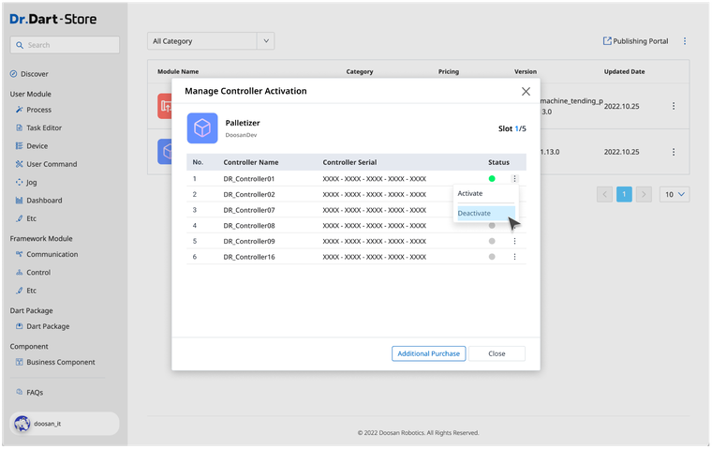
Task: Go to Task Editor module
Action: [x=43, y=127]
